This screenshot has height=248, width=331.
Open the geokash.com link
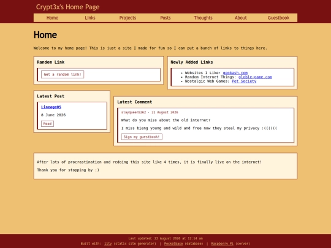235,73
